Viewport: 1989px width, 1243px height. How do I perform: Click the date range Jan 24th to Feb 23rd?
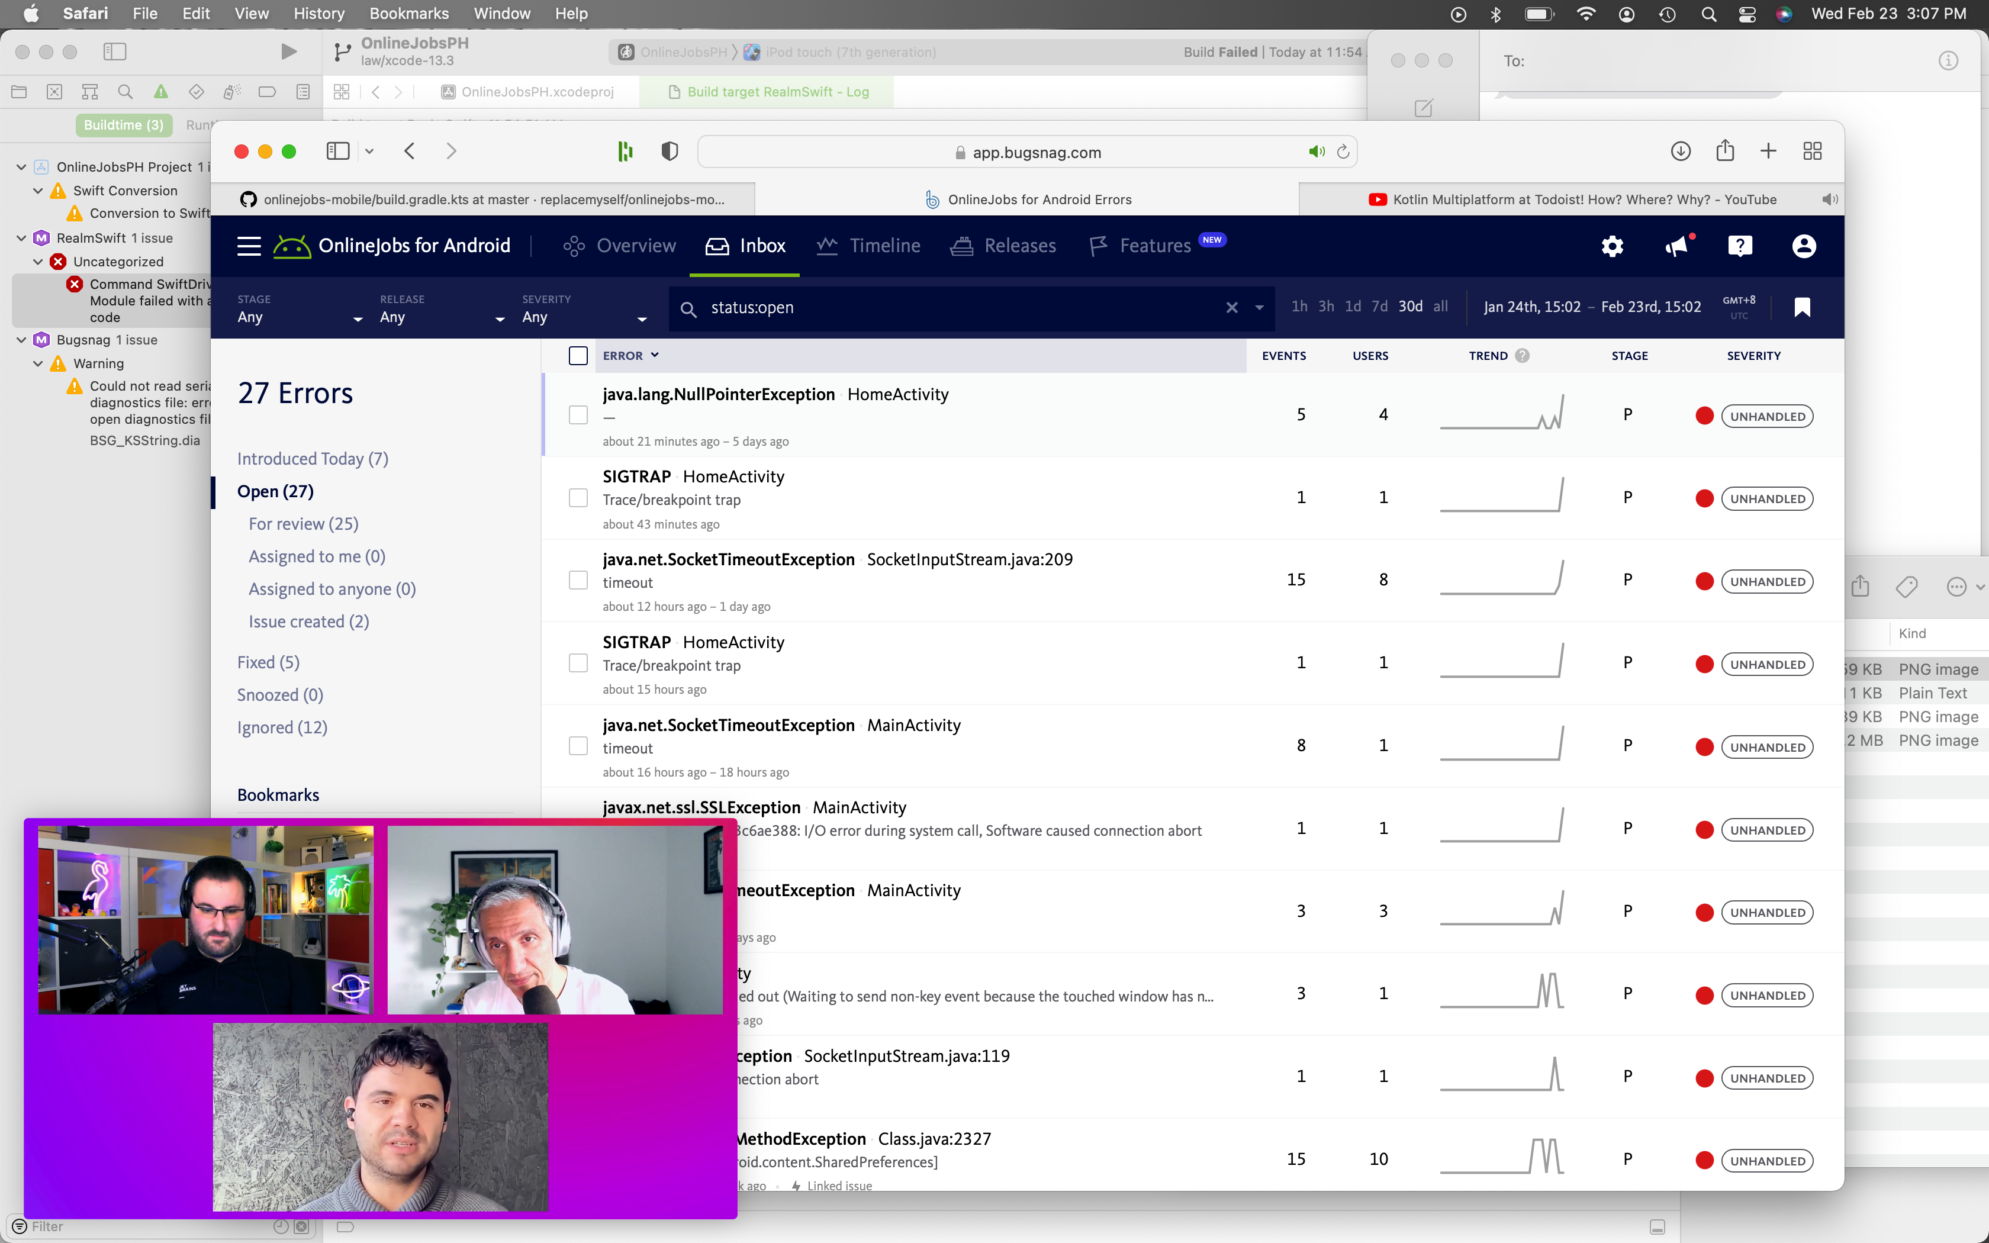pyautogui.click(x=1591, y=307)
